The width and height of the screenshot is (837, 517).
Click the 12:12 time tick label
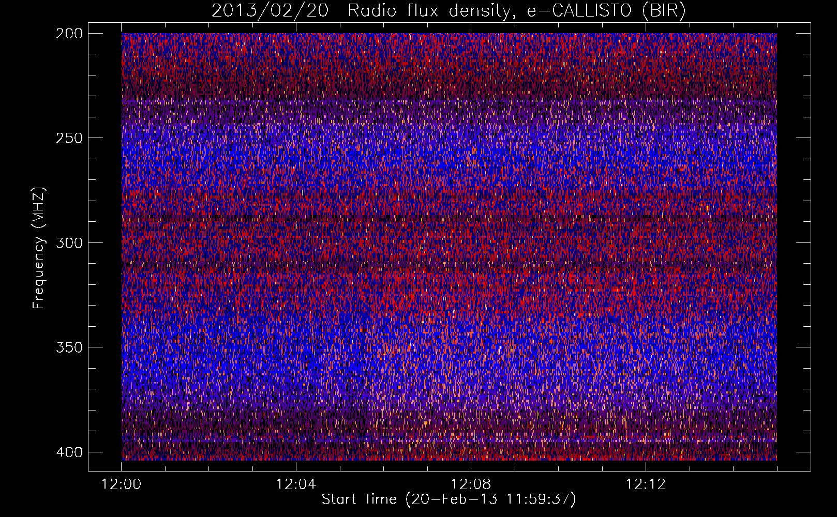pyautogui.click(x=646, y=484)
